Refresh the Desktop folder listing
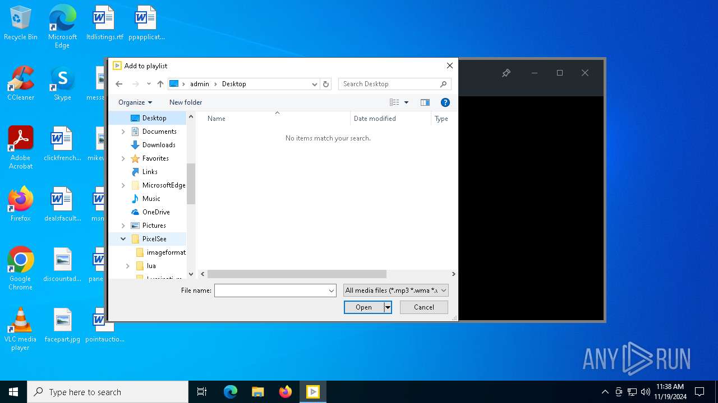The height and width of the screenshot is (403, 718). (326, 84)
